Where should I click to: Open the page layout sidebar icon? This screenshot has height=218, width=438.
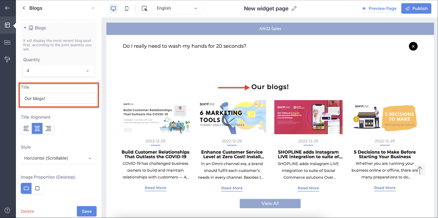point(7,25)
